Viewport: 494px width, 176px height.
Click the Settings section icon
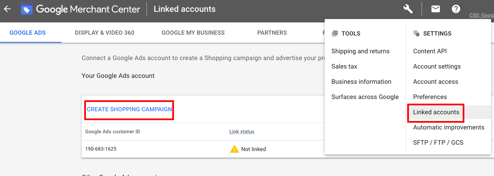[417, 33]
